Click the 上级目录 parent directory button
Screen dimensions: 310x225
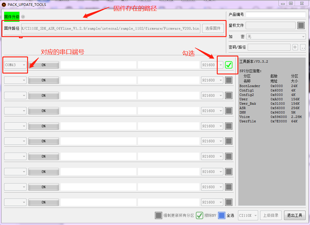tap(271, 215)
